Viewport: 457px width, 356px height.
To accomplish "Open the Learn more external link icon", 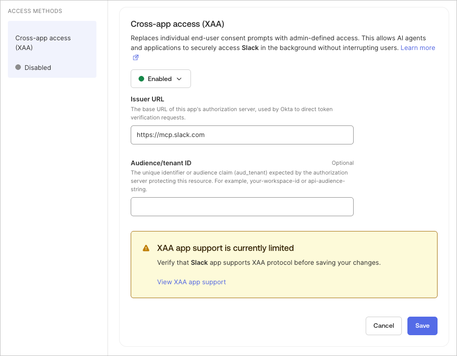I will (135, 57).
